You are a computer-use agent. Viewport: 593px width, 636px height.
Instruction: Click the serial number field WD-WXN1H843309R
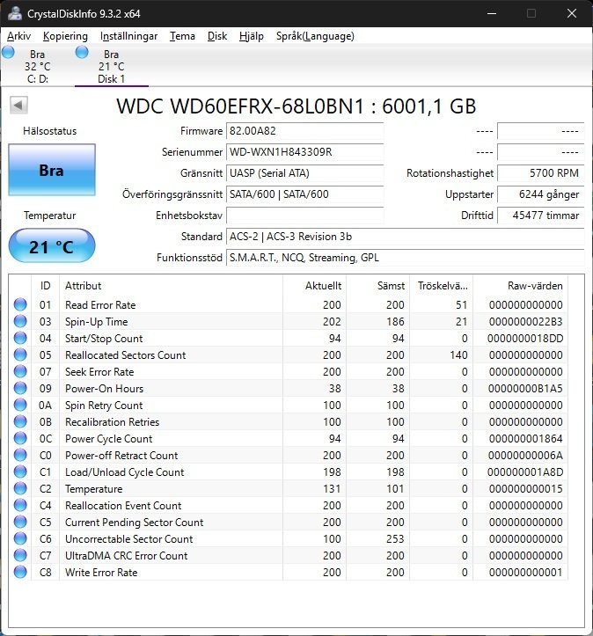click(304, 152)
